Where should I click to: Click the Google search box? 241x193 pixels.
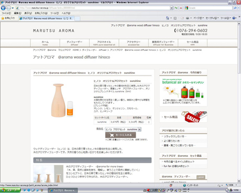pyautogui.click(x=209, y=8)
